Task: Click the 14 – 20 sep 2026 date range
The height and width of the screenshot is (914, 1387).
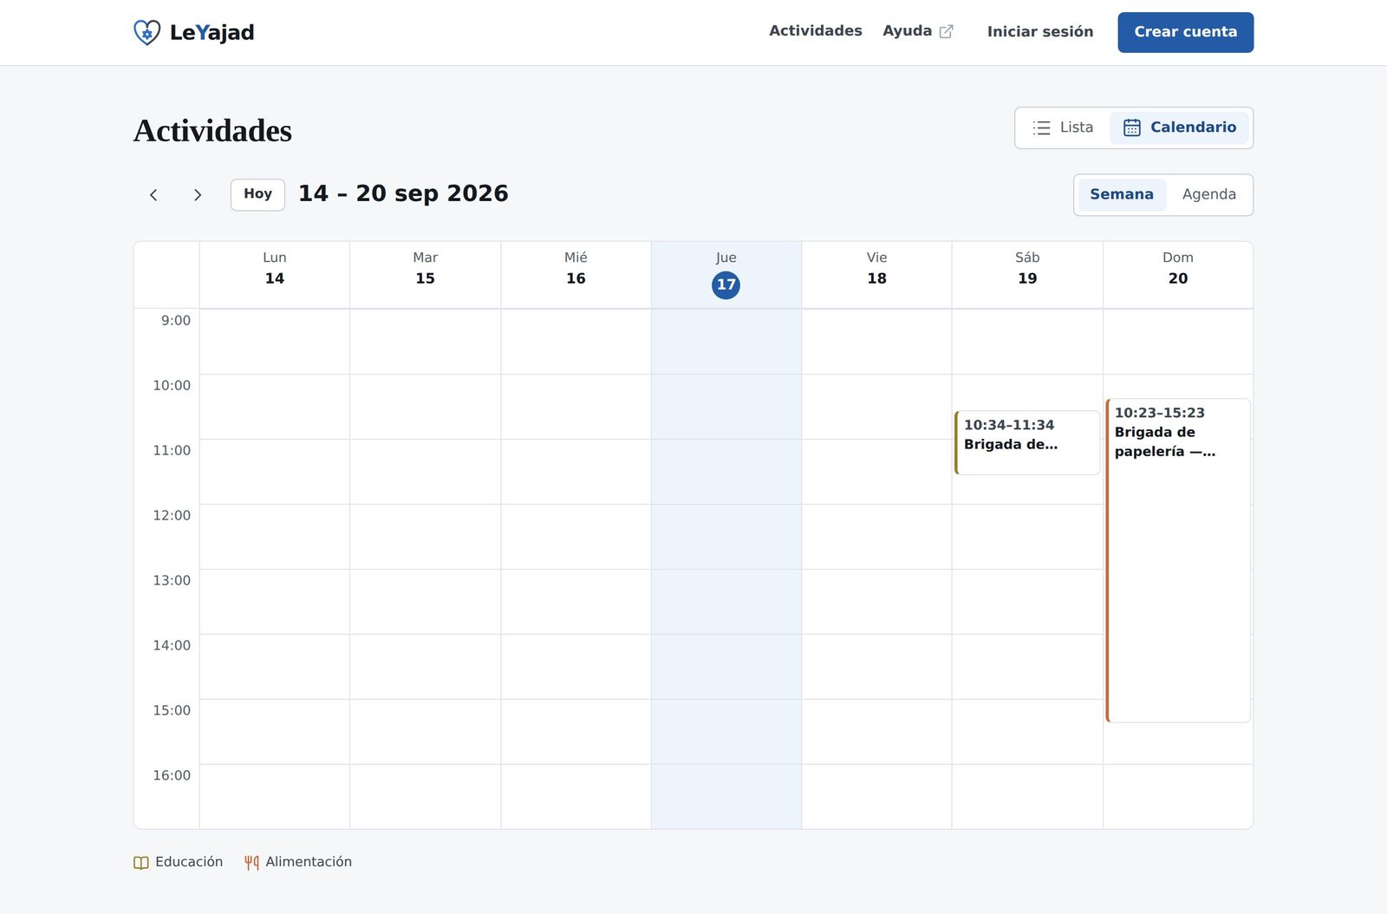Action: 403,193
